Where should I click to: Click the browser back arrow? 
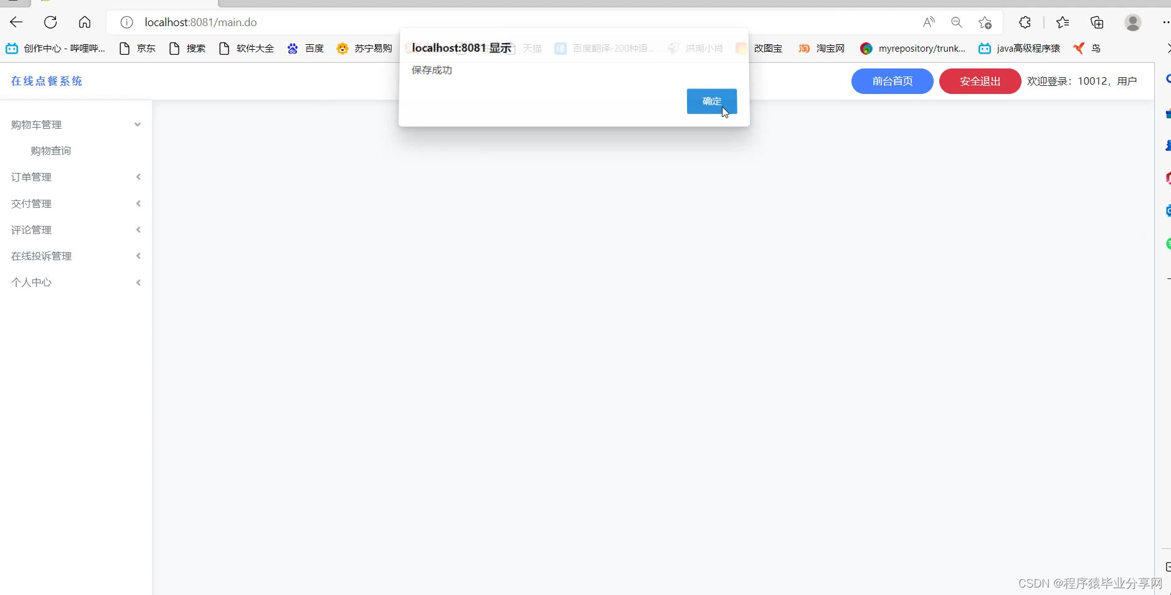(x=16, y=22)
